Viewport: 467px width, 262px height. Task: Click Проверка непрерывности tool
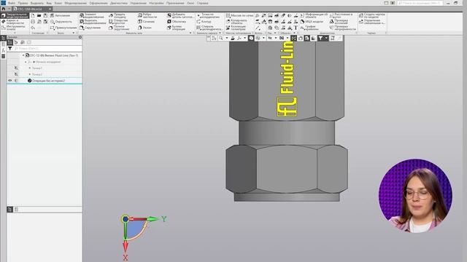343,28
